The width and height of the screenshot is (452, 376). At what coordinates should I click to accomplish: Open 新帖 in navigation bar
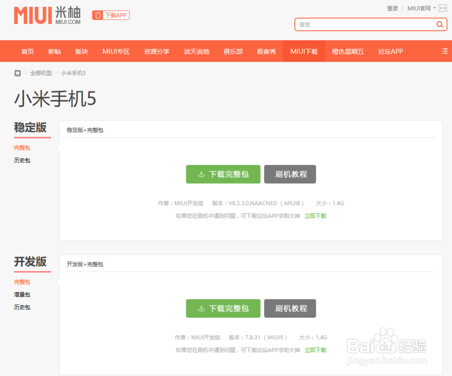tap(55, 52)
